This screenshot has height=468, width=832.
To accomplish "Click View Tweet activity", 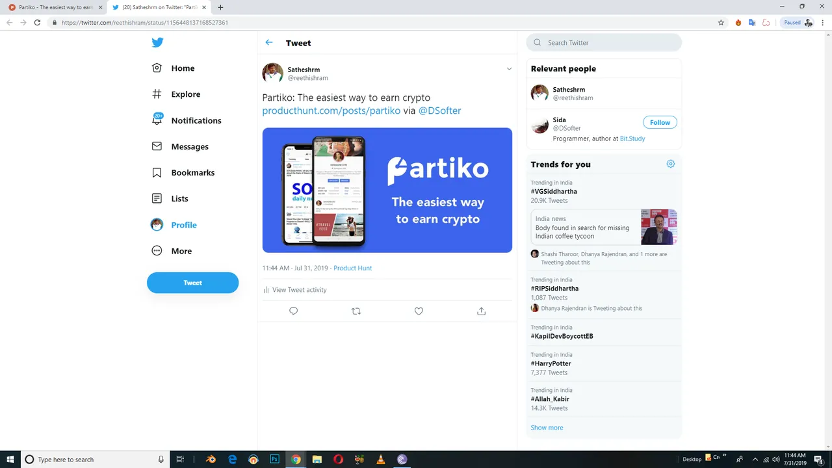I will click(x=294, y=290).
